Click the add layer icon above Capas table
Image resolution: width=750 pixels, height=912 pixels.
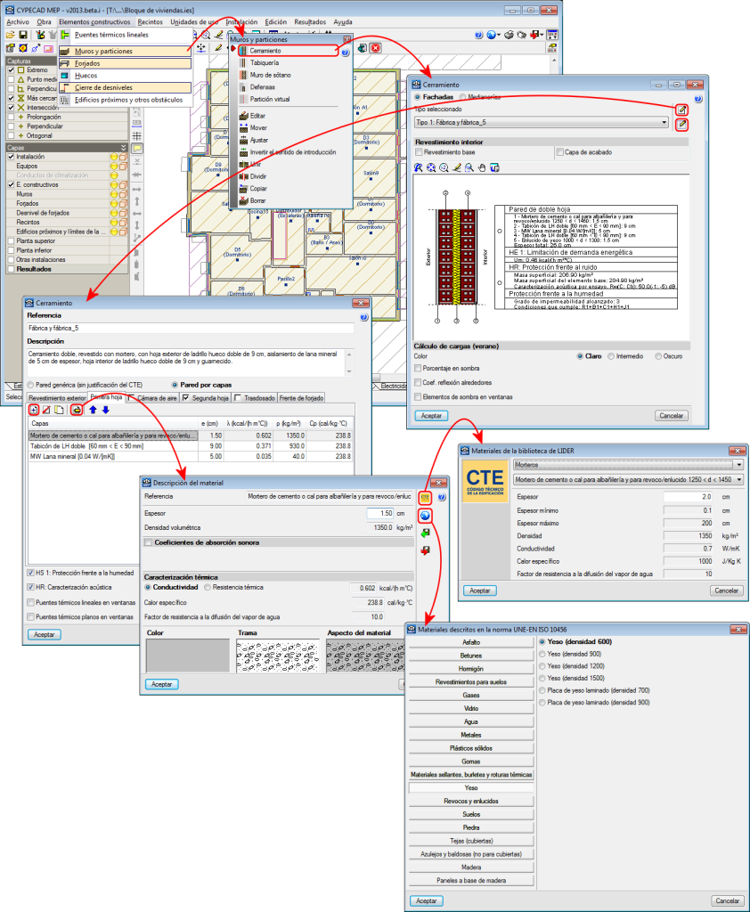pos(34,410)
